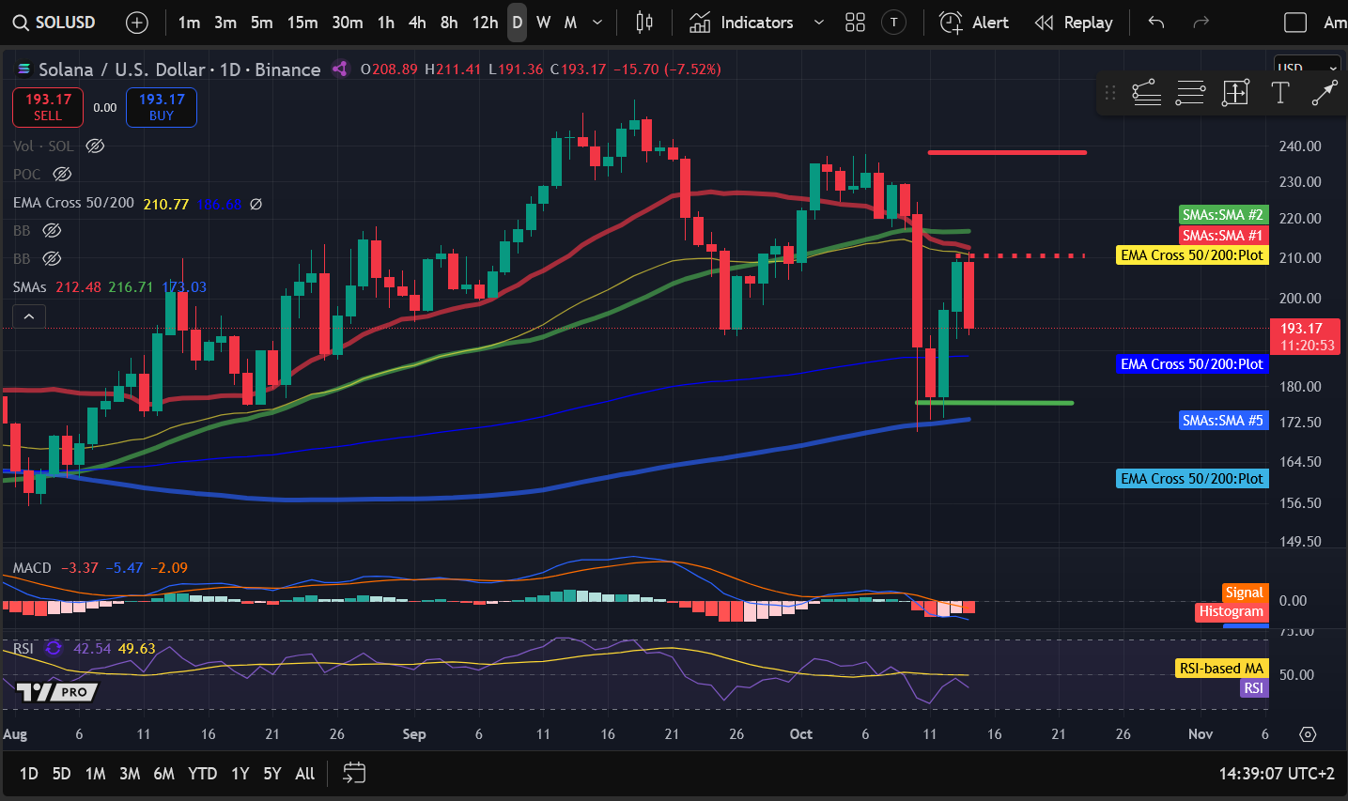
Task: Open symbol search for SOLUSD
Action: click(x=54, y=23)
